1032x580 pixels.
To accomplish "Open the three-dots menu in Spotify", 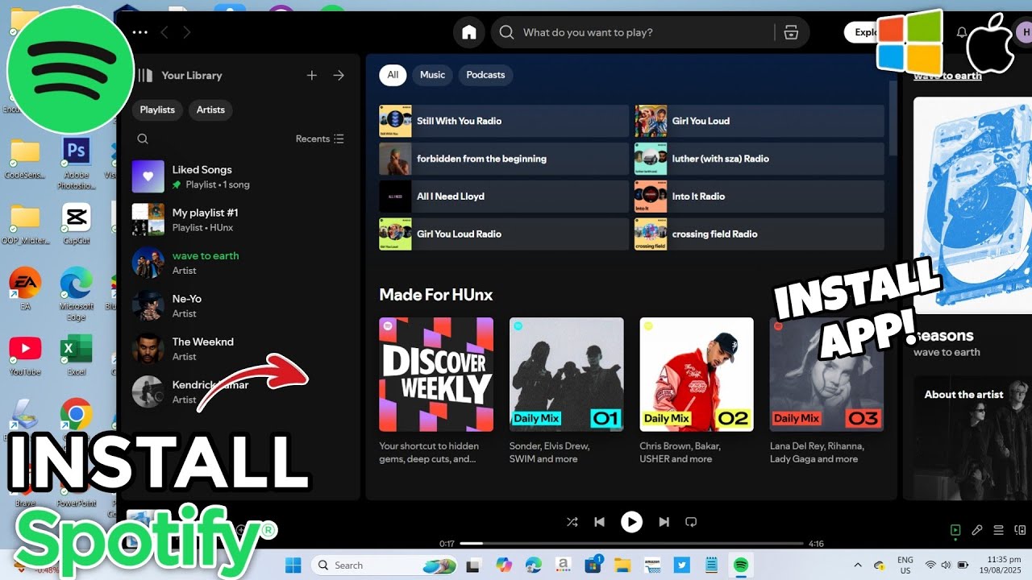I will [140, 32].
